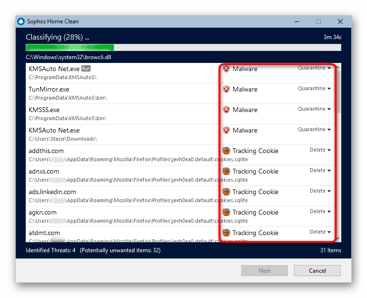Click the C:\ProgramData\KMSAutoS\ path under KMSAuto Net.exe
This screenshot has height=298, width=367.
(x=62, y=77)
